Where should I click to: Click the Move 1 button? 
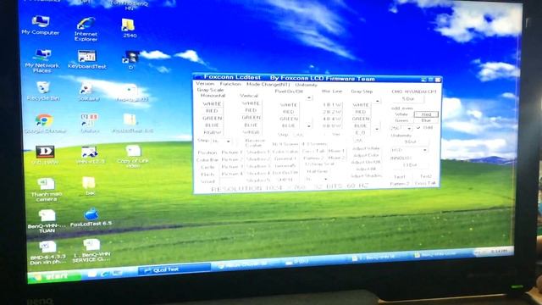pos(336,151)
